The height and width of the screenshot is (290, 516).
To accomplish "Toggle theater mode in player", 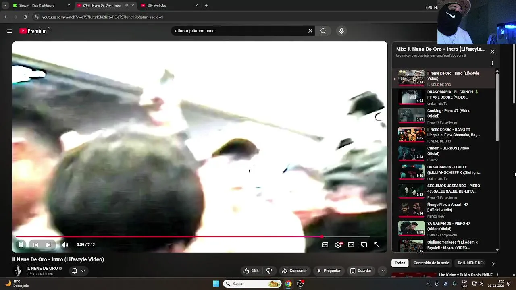I will point(351,245).
